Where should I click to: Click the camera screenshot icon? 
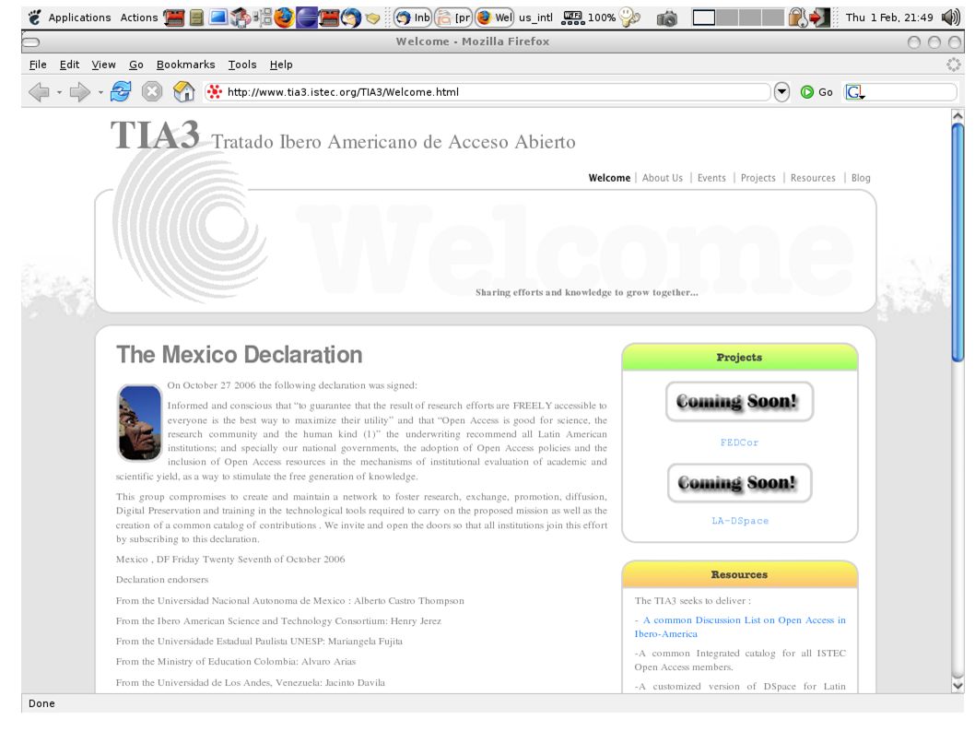(666, 18)
